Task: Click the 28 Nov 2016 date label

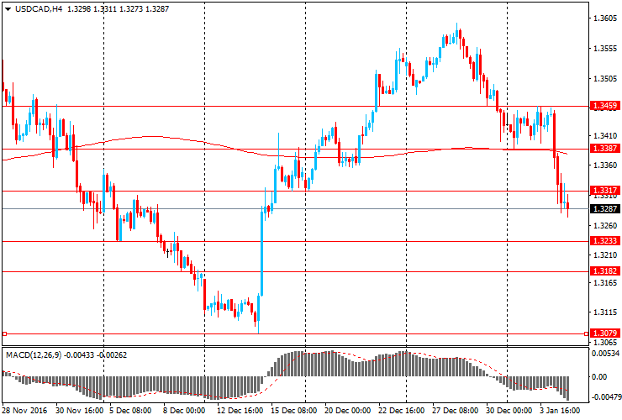Action: [25, 411]
